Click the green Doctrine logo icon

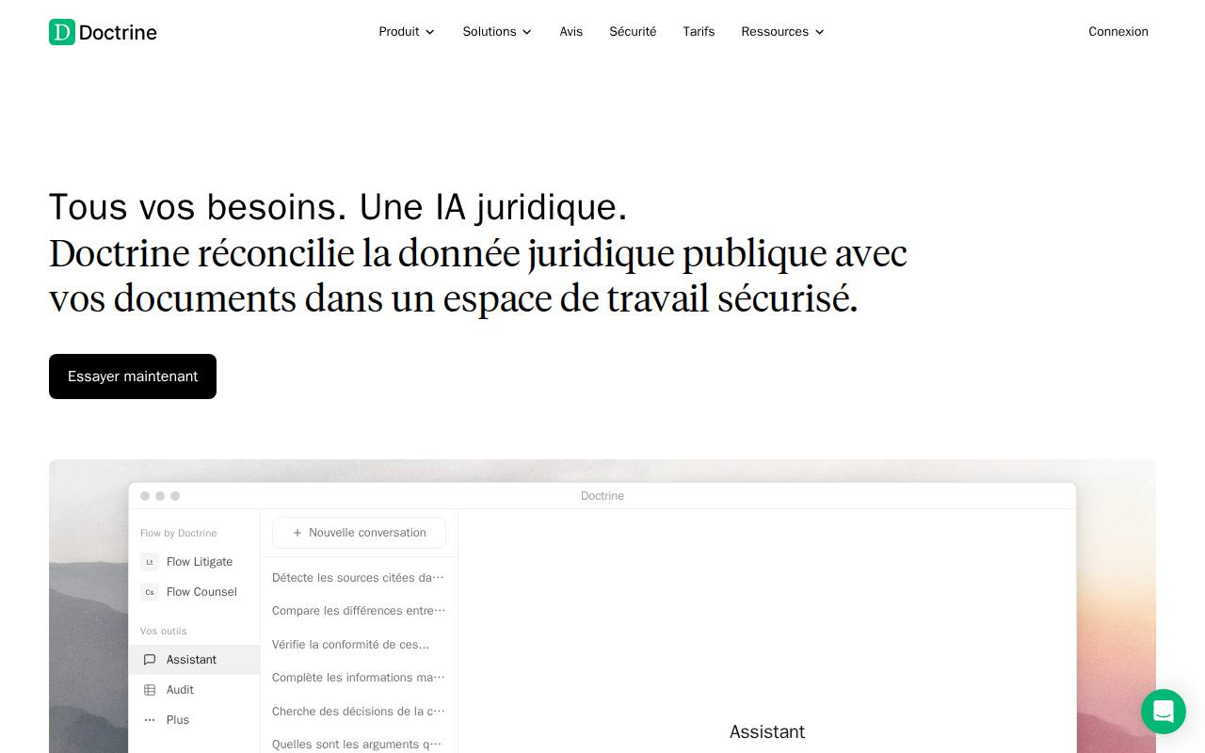pos(62,32)
